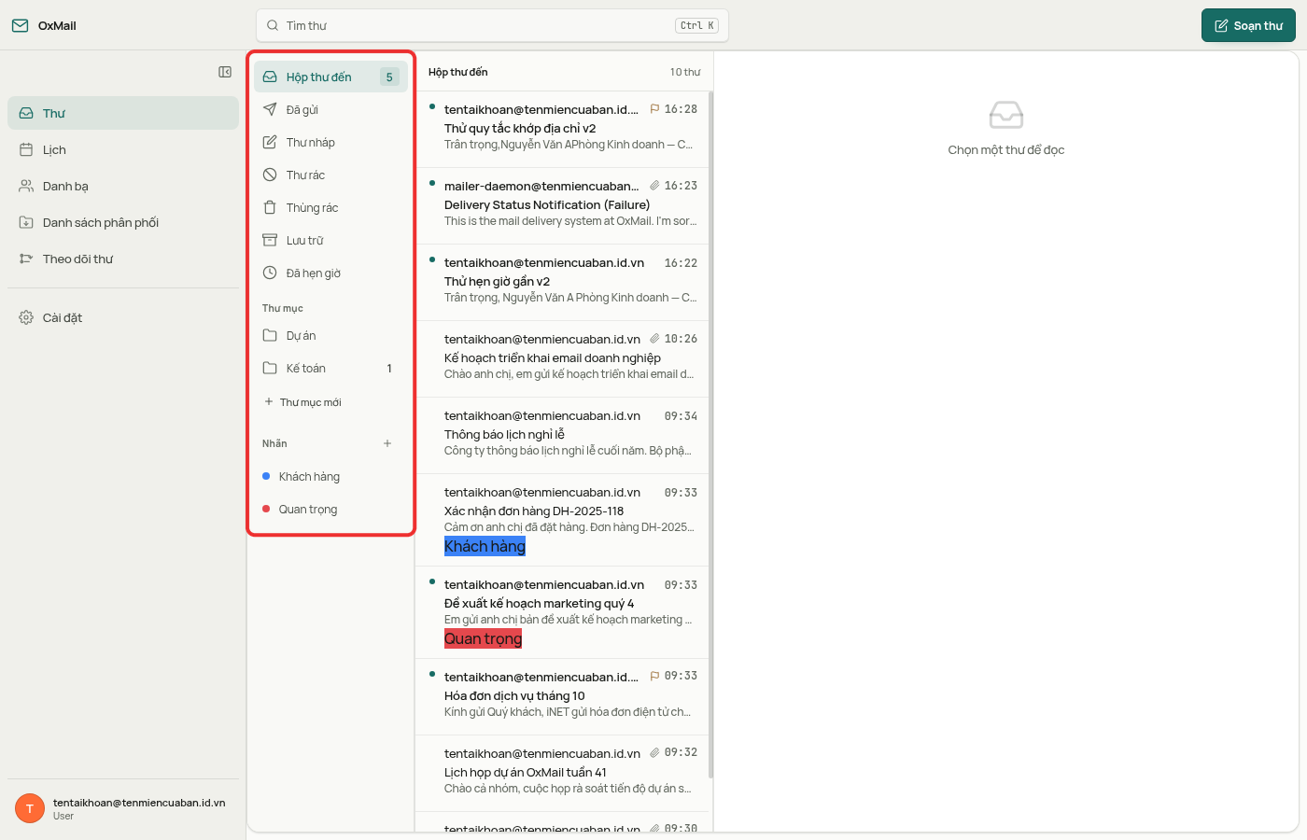Open Theo dõi thư tracking
The width and height of the screenshot is (1307, 840).
[x=123, y=259]
